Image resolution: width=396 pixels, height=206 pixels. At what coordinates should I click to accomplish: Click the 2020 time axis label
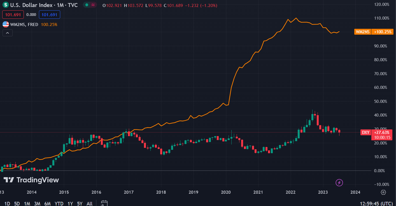click(x=226, y=192)
